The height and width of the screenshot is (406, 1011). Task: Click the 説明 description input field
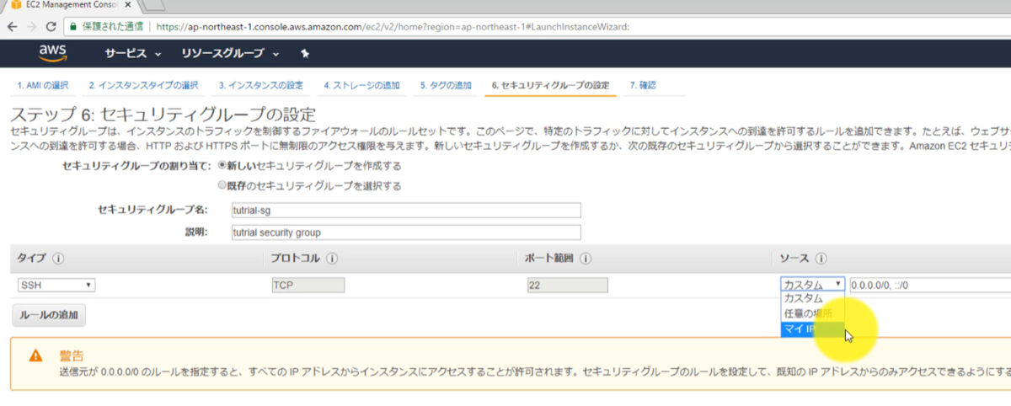(x=406, y=232)
